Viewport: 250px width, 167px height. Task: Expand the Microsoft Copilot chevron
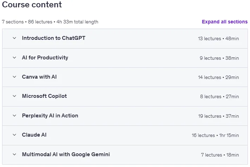pos(14,96)
